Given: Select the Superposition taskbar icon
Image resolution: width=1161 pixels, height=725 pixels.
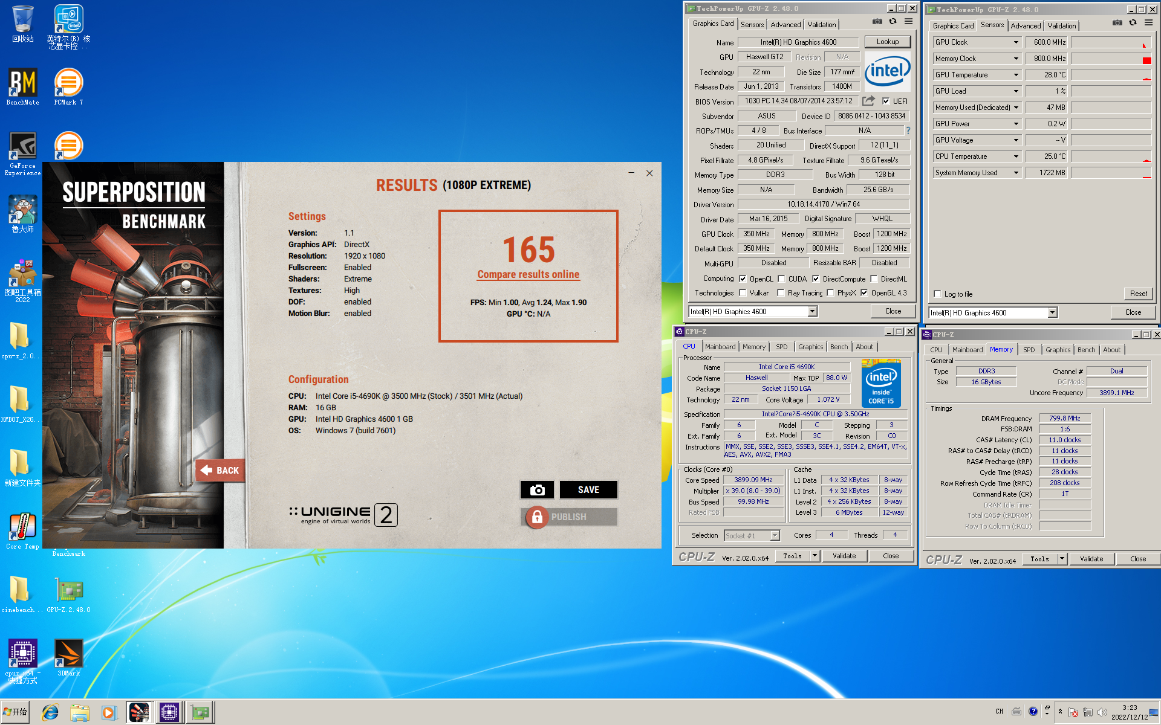Looking at the screenshot, I should pyautogui.click(x=139, y=713).
